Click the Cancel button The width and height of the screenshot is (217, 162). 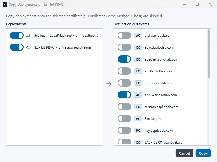pos(184,153)
